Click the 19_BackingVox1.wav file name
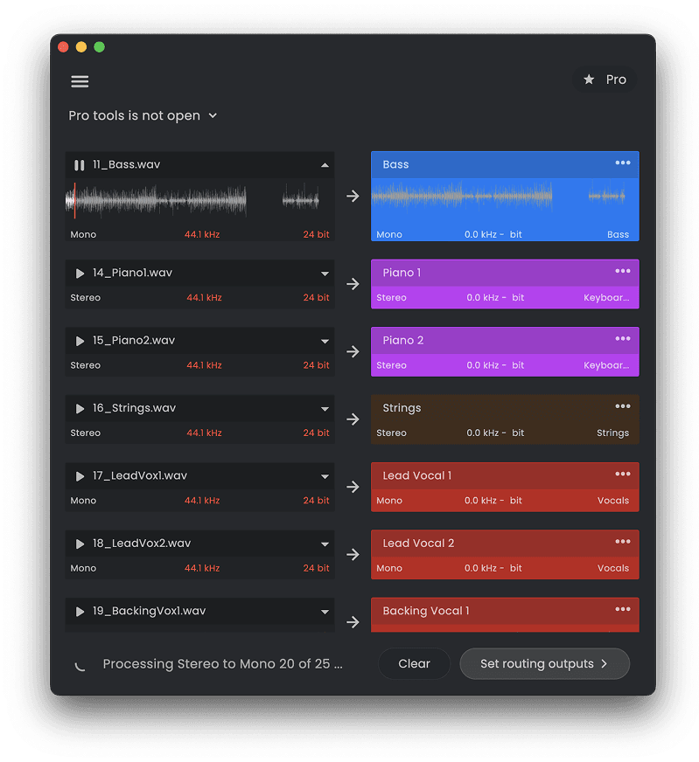699x762 pixels. coord(150,611)
